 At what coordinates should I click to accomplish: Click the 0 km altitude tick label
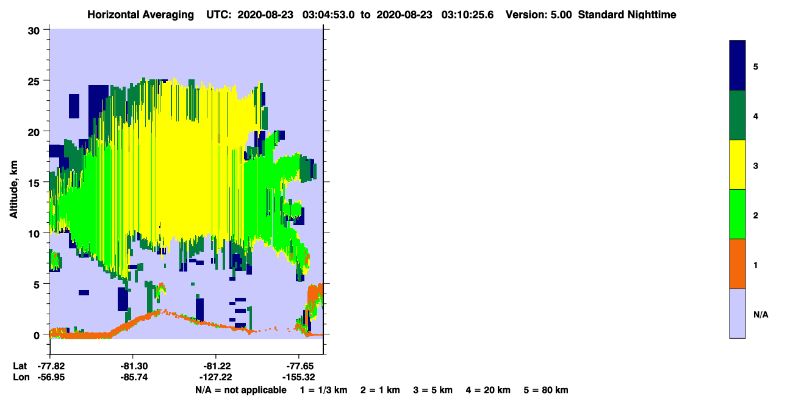tap(38, 335)
